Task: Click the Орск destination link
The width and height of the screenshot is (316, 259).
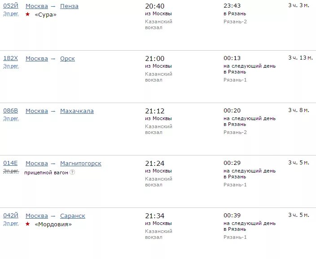Action: (67, 59)
